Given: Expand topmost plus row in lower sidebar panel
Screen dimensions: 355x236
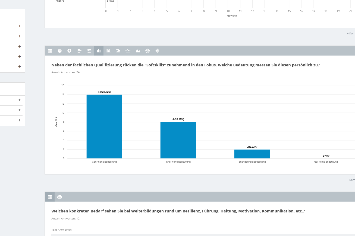Looking at the screenshot, I should pyautogui.click(x=20, y=100).
